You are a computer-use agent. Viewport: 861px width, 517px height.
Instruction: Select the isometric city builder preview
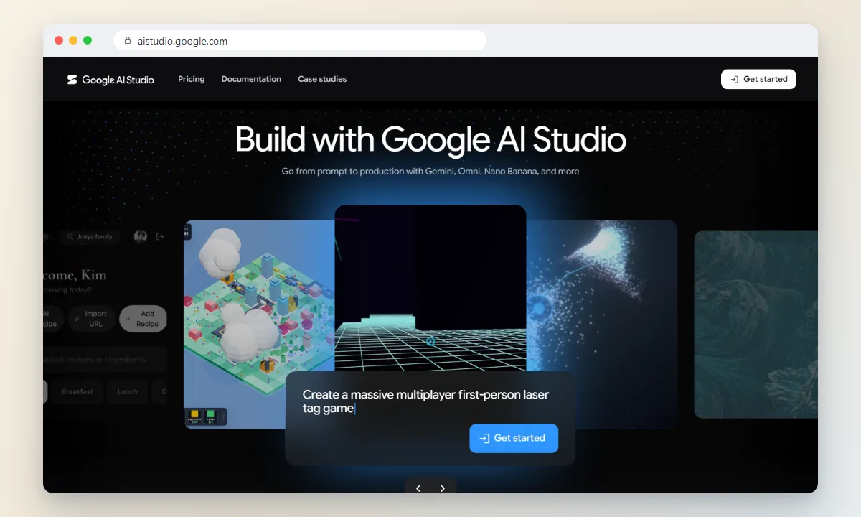(x=259, y=324)
